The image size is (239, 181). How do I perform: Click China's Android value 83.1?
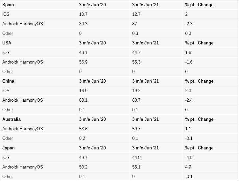pyautogui.click(x=83, y=100)
